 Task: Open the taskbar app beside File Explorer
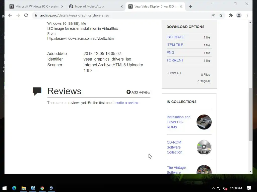(x=33, y=188)
